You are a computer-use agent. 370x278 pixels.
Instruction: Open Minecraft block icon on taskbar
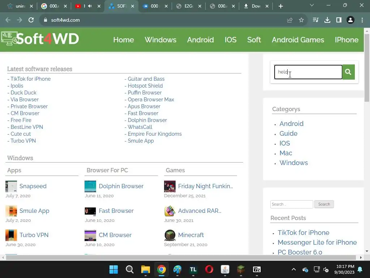coord(241,269)
